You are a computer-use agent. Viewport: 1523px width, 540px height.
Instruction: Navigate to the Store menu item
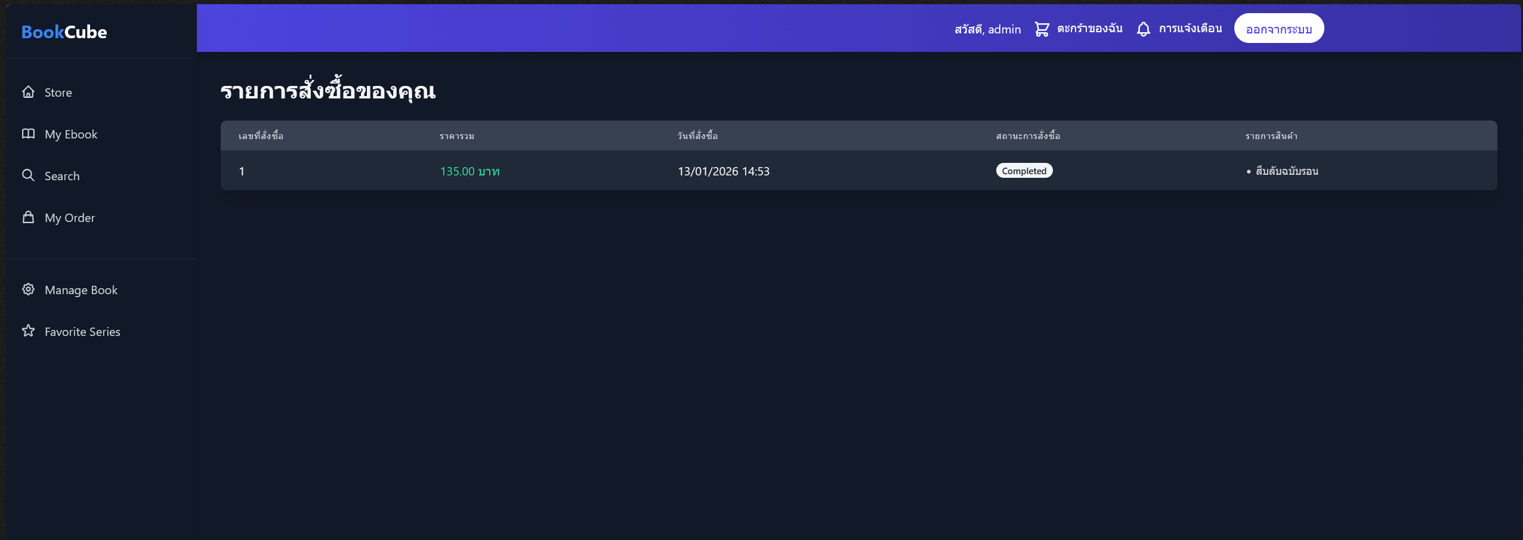click(57, 92)
